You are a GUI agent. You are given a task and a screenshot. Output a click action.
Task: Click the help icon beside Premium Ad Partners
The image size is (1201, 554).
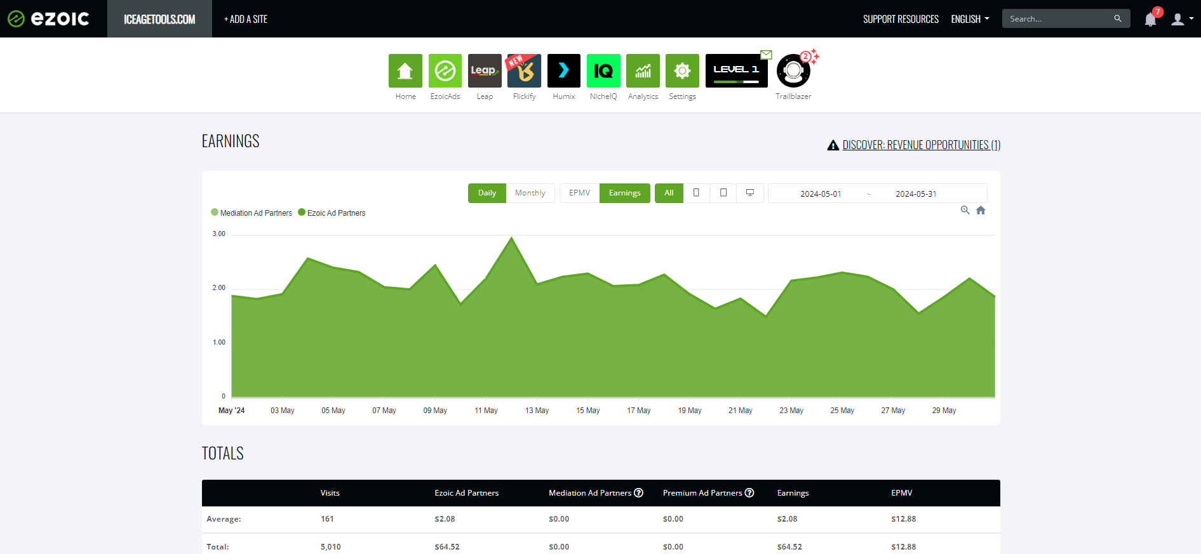(749, 492)
